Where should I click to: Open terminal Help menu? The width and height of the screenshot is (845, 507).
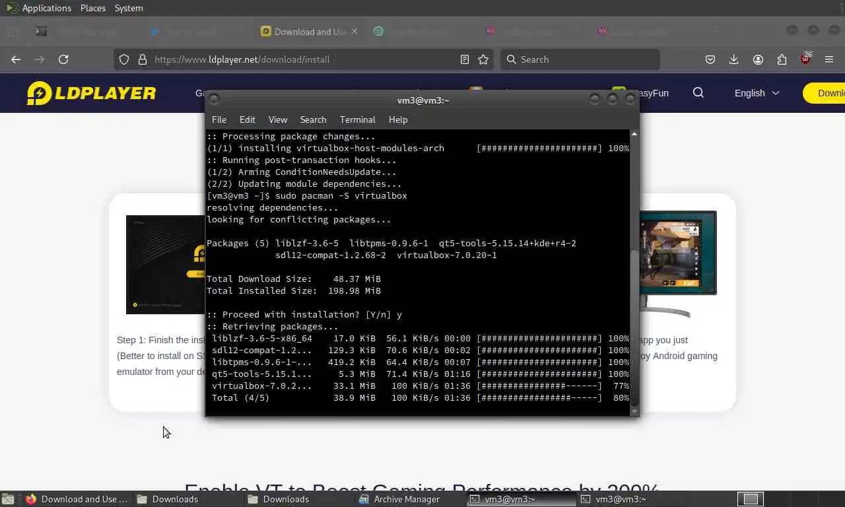pos(398,119)
